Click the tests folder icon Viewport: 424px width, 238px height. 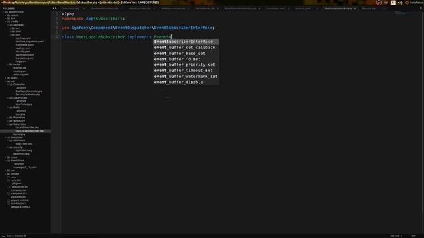tap(9, 157)
